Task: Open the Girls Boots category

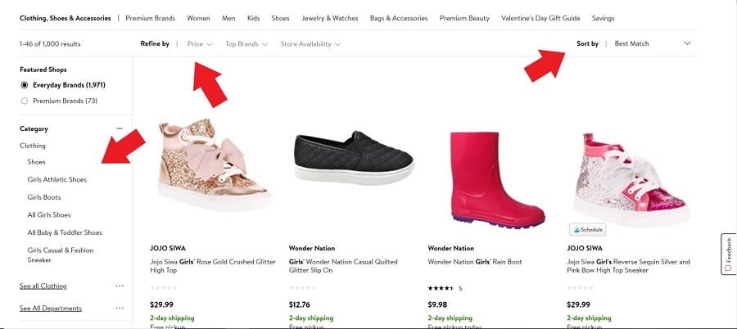Action: pos(44,197)
